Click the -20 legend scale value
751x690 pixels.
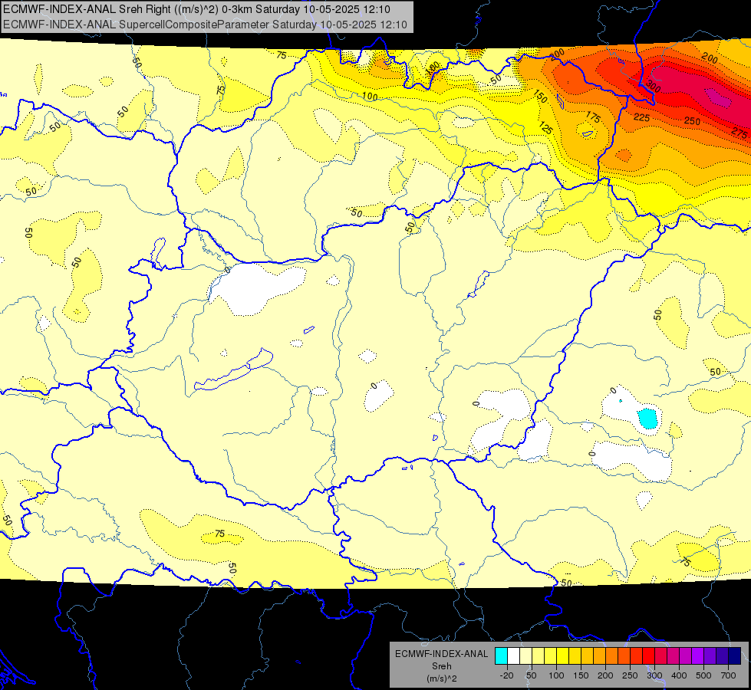click(506, 675)
